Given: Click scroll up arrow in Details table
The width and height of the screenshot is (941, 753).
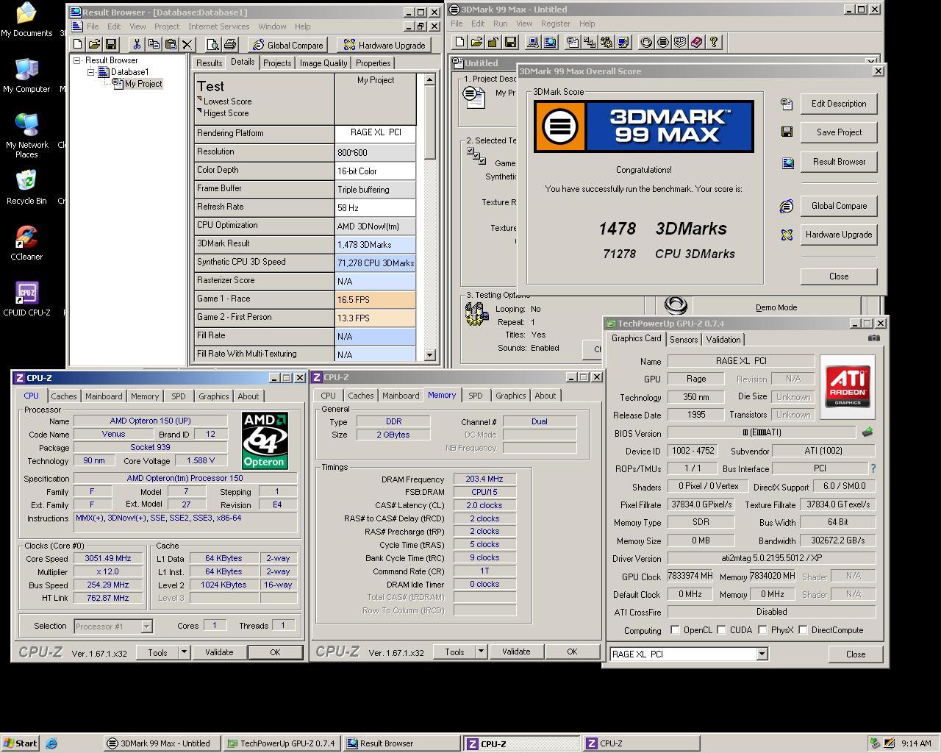Looking at the screenshot, I should point(430,80).
